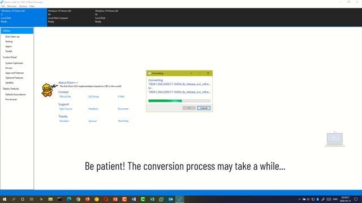The width and height of the screenshot is (362, 203).
Task: Open Appx in the sidebar
Action: point(8,46)
